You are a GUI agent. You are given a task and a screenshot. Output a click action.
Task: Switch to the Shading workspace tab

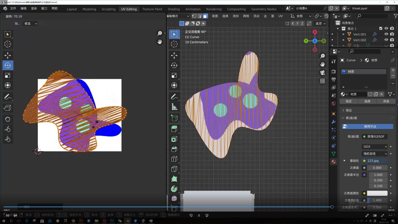tap(174, 9)
